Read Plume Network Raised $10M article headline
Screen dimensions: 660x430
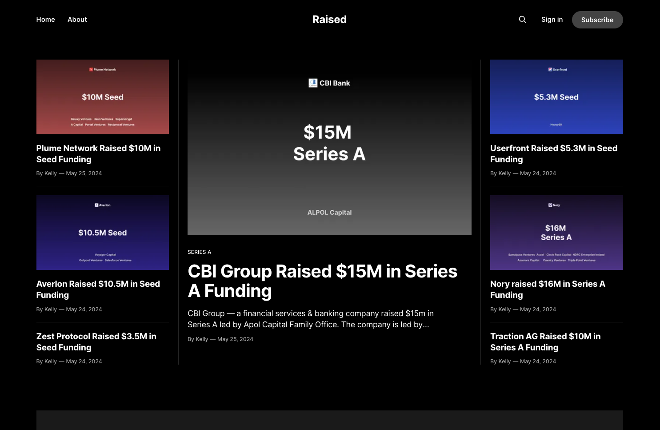coord(98,154)
